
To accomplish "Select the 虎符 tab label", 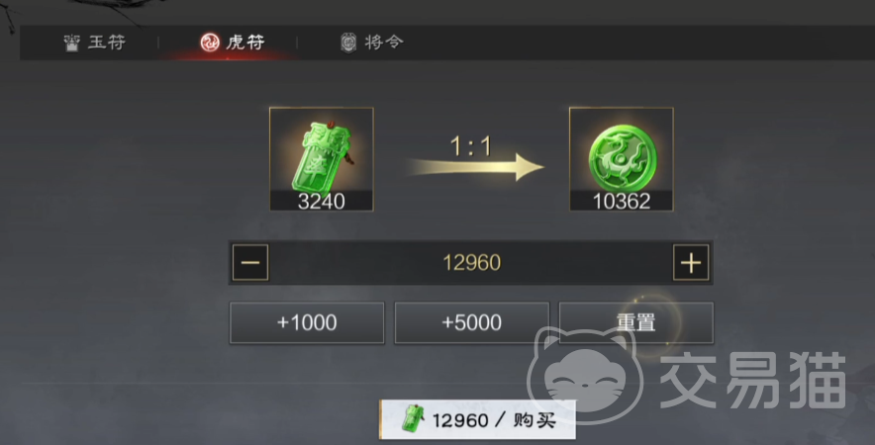I will click(245, 43).
